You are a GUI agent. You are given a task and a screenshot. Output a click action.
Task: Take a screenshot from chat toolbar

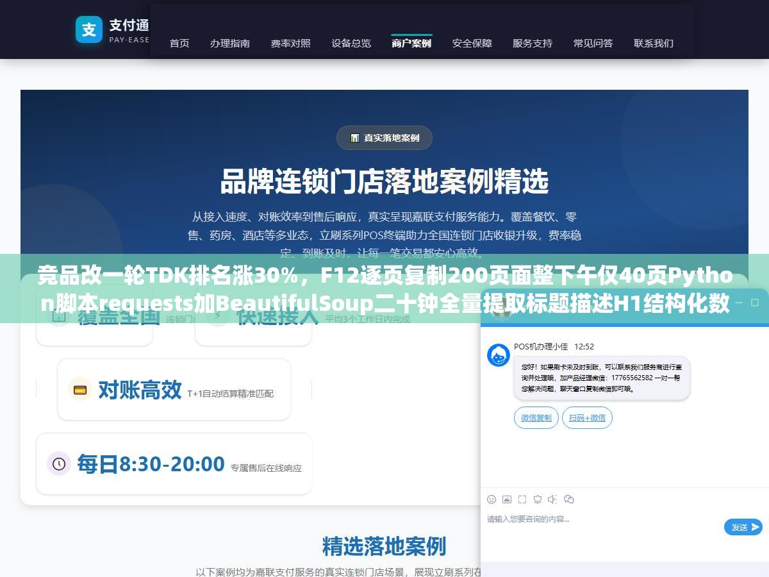tap(522, 499)
